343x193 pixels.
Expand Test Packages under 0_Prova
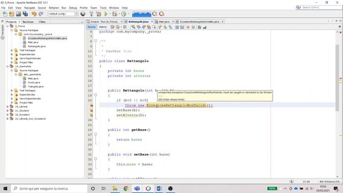point(12,50)
